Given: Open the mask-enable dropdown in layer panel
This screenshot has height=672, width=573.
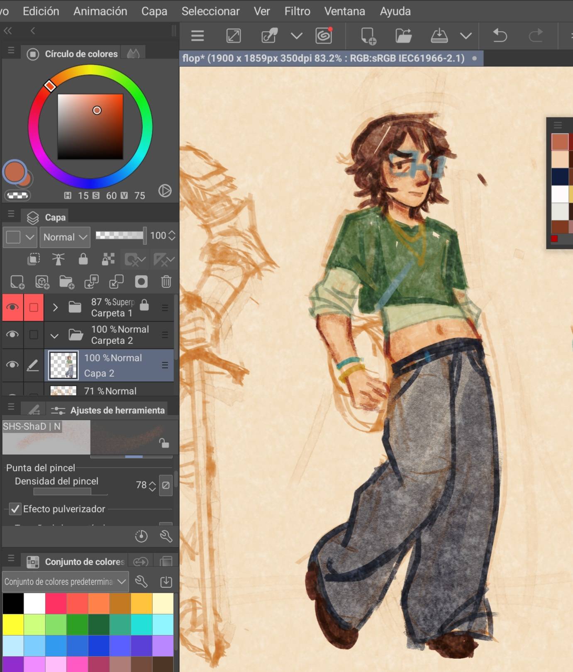Looking at the screenshot, I should click(x=135, y=260).
